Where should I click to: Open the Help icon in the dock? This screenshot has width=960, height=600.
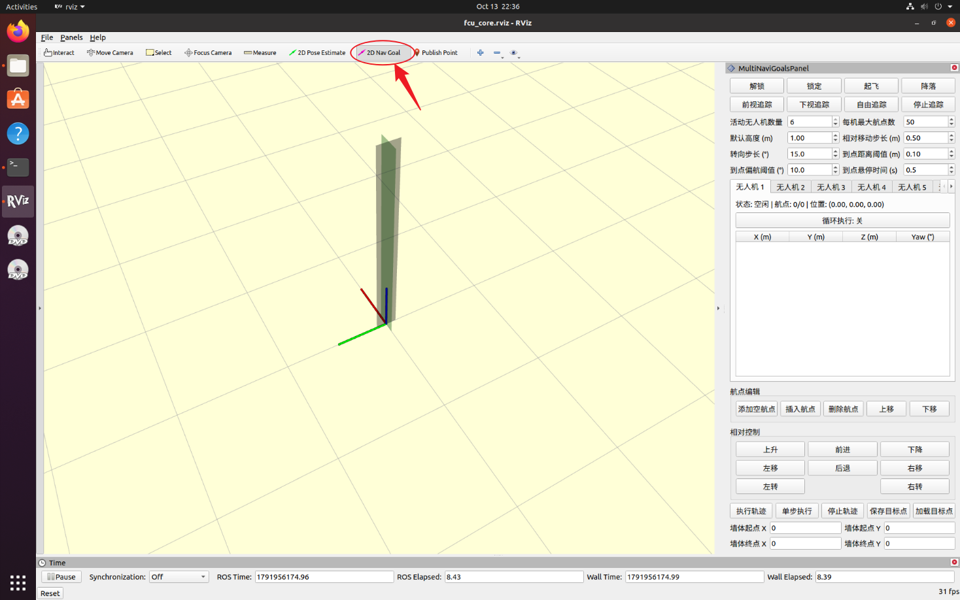tap(18, 133)
